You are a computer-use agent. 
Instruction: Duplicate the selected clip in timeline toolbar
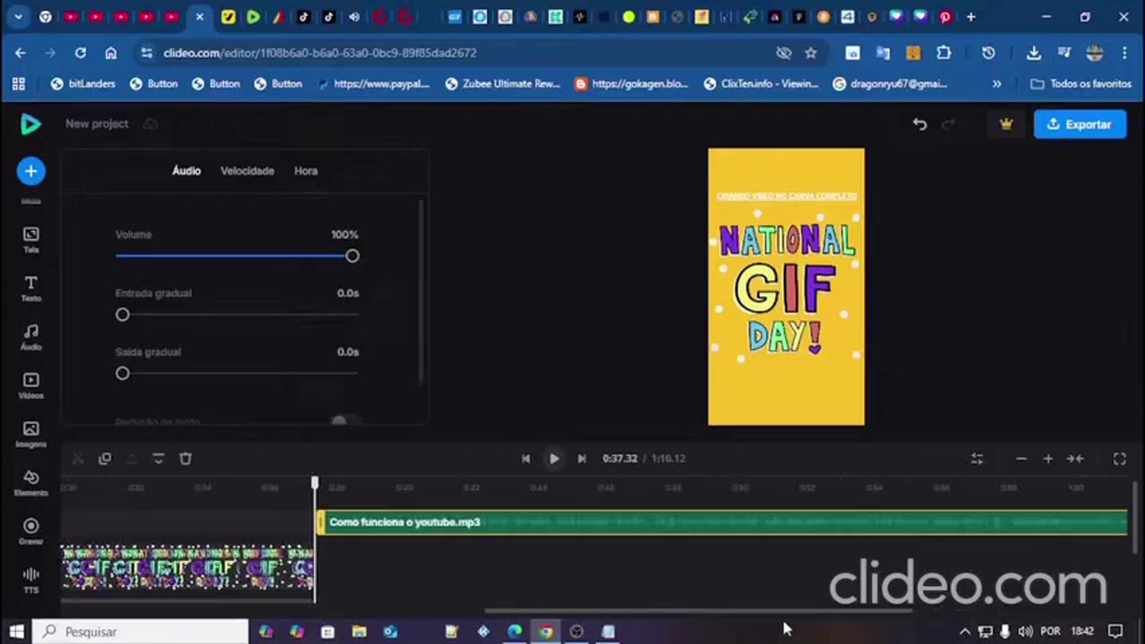(x=105, y=459)
